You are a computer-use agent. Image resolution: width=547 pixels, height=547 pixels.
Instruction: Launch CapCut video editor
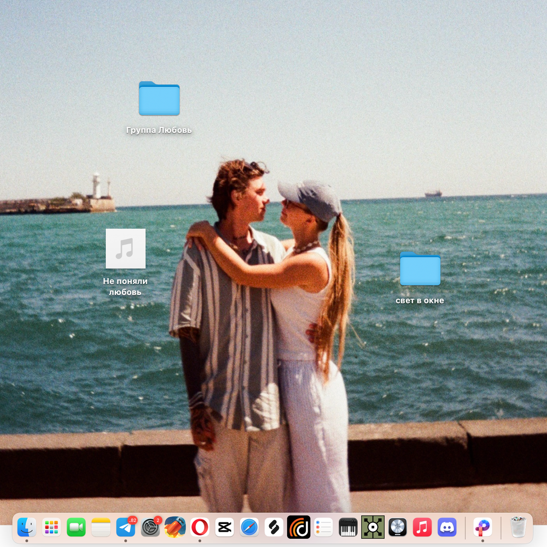click(224, 527)
